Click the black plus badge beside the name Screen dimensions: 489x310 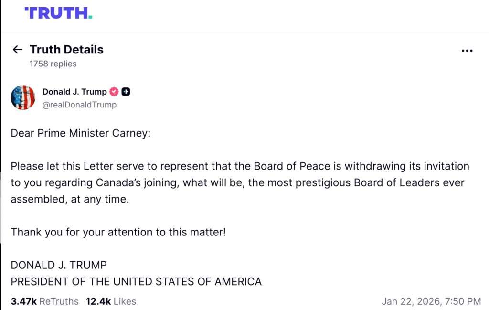[x=126, y=92]
